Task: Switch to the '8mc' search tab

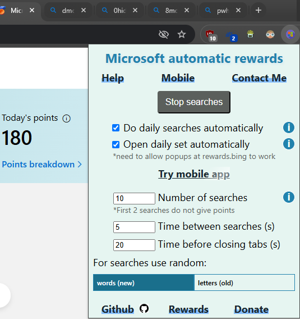Action: coord(171,10)
